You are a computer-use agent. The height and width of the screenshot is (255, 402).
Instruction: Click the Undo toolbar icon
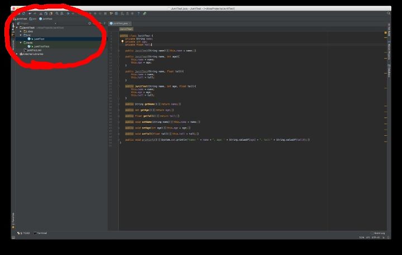coord(30,13)
